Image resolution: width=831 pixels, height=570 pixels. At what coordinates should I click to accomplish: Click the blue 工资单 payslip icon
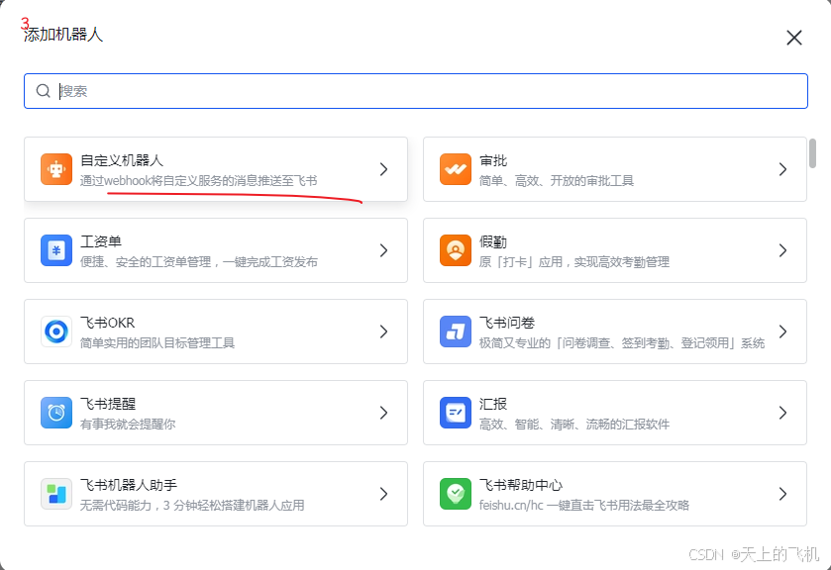56,250
